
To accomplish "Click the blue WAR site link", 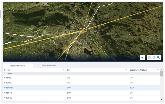I will coord(69,88).
